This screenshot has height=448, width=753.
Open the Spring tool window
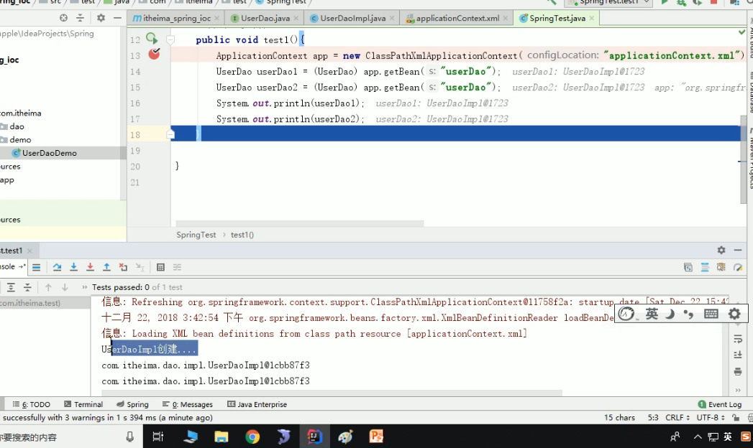[x=132, y=404]
